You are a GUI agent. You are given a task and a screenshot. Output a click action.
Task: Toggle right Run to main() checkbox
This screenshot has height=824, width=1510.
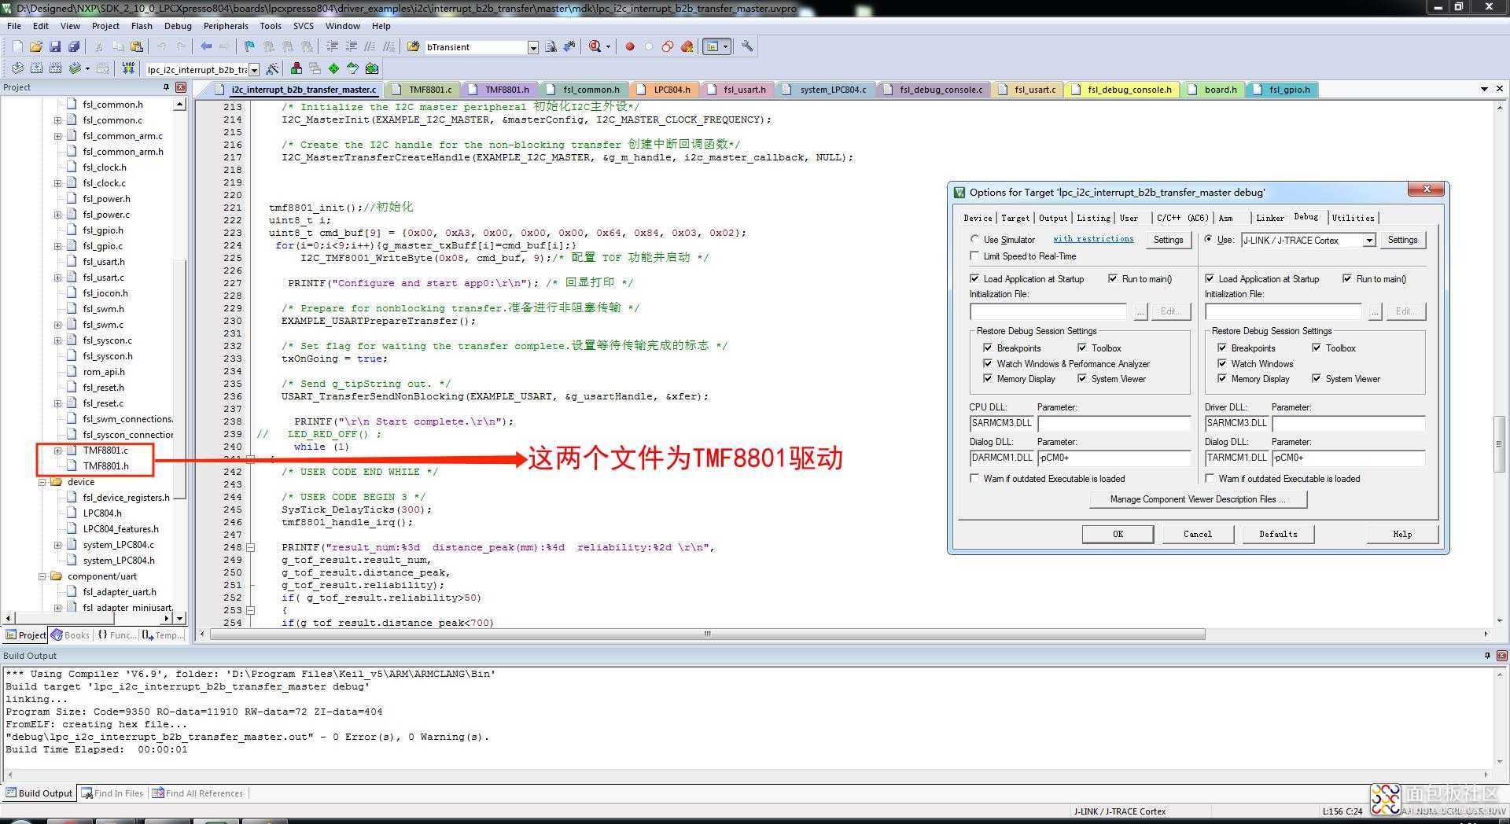point(1347,278)
